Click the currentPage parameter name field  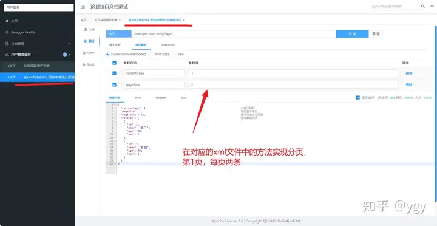click(x=154, y=73)
